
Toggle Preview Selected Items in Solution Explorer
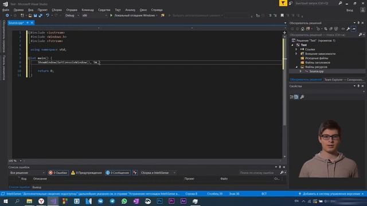pos(354,29)
